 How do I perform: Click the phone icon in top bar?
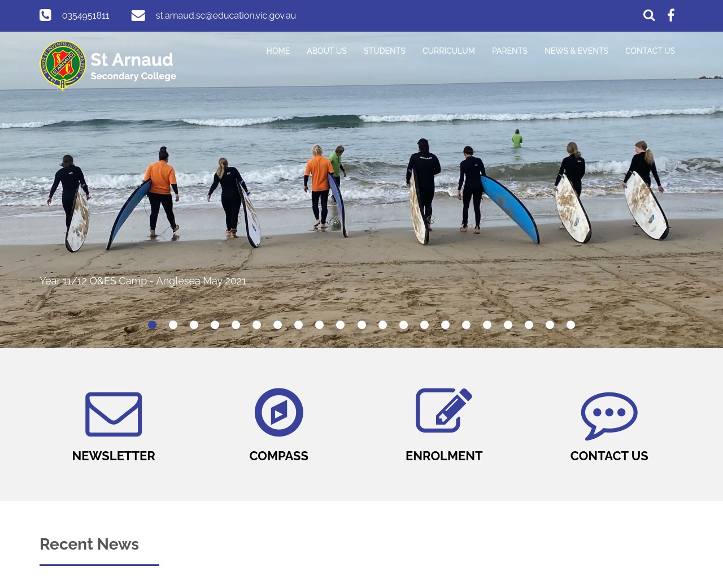(45, 15)
